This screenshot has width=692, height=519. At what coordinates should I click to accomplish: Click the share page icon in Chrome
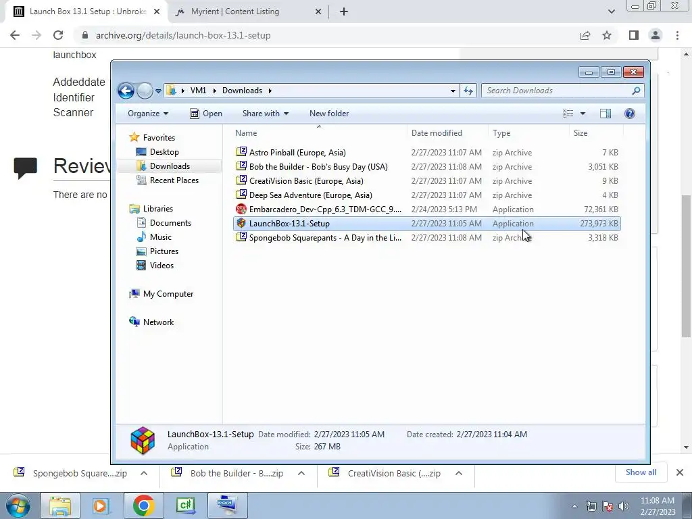click(x=585, y=35)
